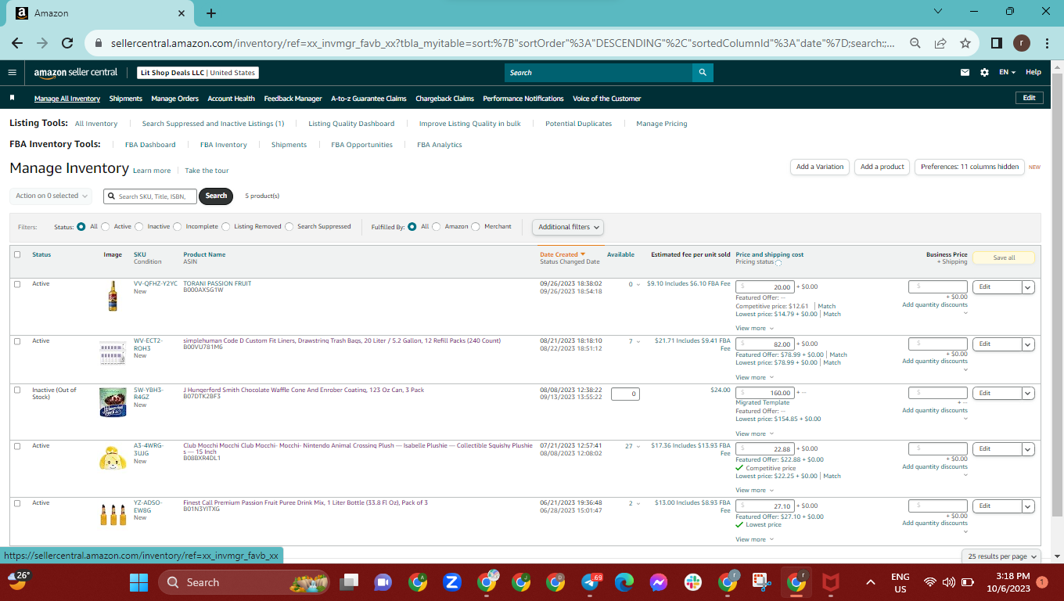Select the Listing Removed filter radio
The image size is (1064, 601).
(x=226, y=227)
